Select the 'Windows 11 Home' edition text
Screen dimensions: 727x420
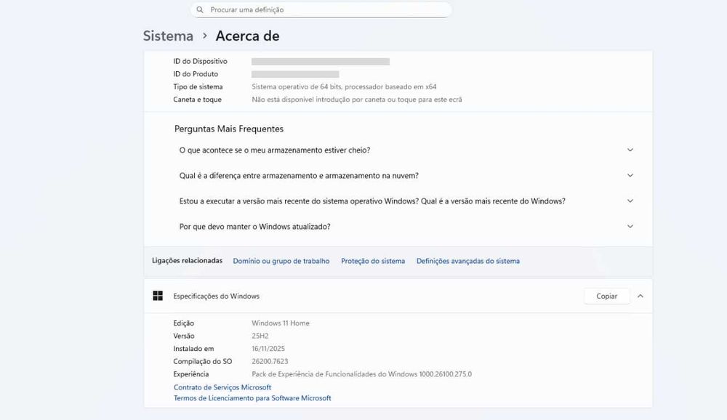point(280,323)
